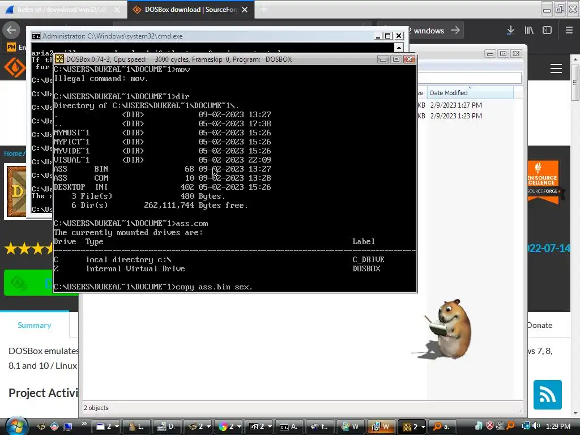580x435 pixels.
Task: Open the browser hamburger menu
Action: 569,31
